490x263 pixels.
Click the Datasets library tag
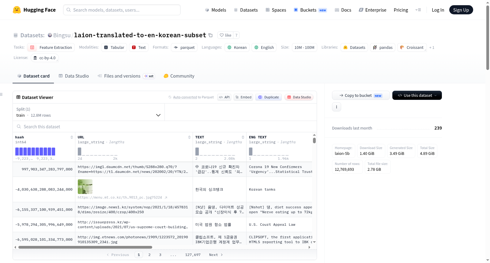click(354, 47)
